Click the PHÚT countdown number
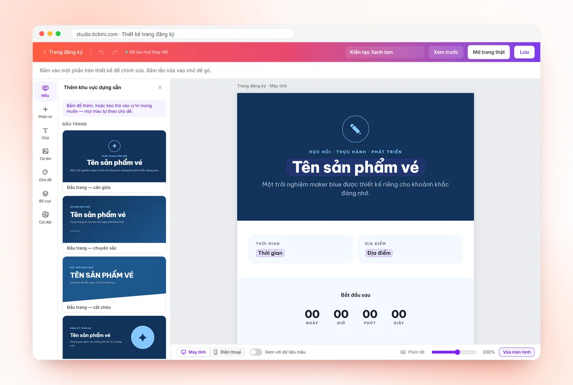The height and width of the screenshot is (385, 573). (x=370, y=314)
